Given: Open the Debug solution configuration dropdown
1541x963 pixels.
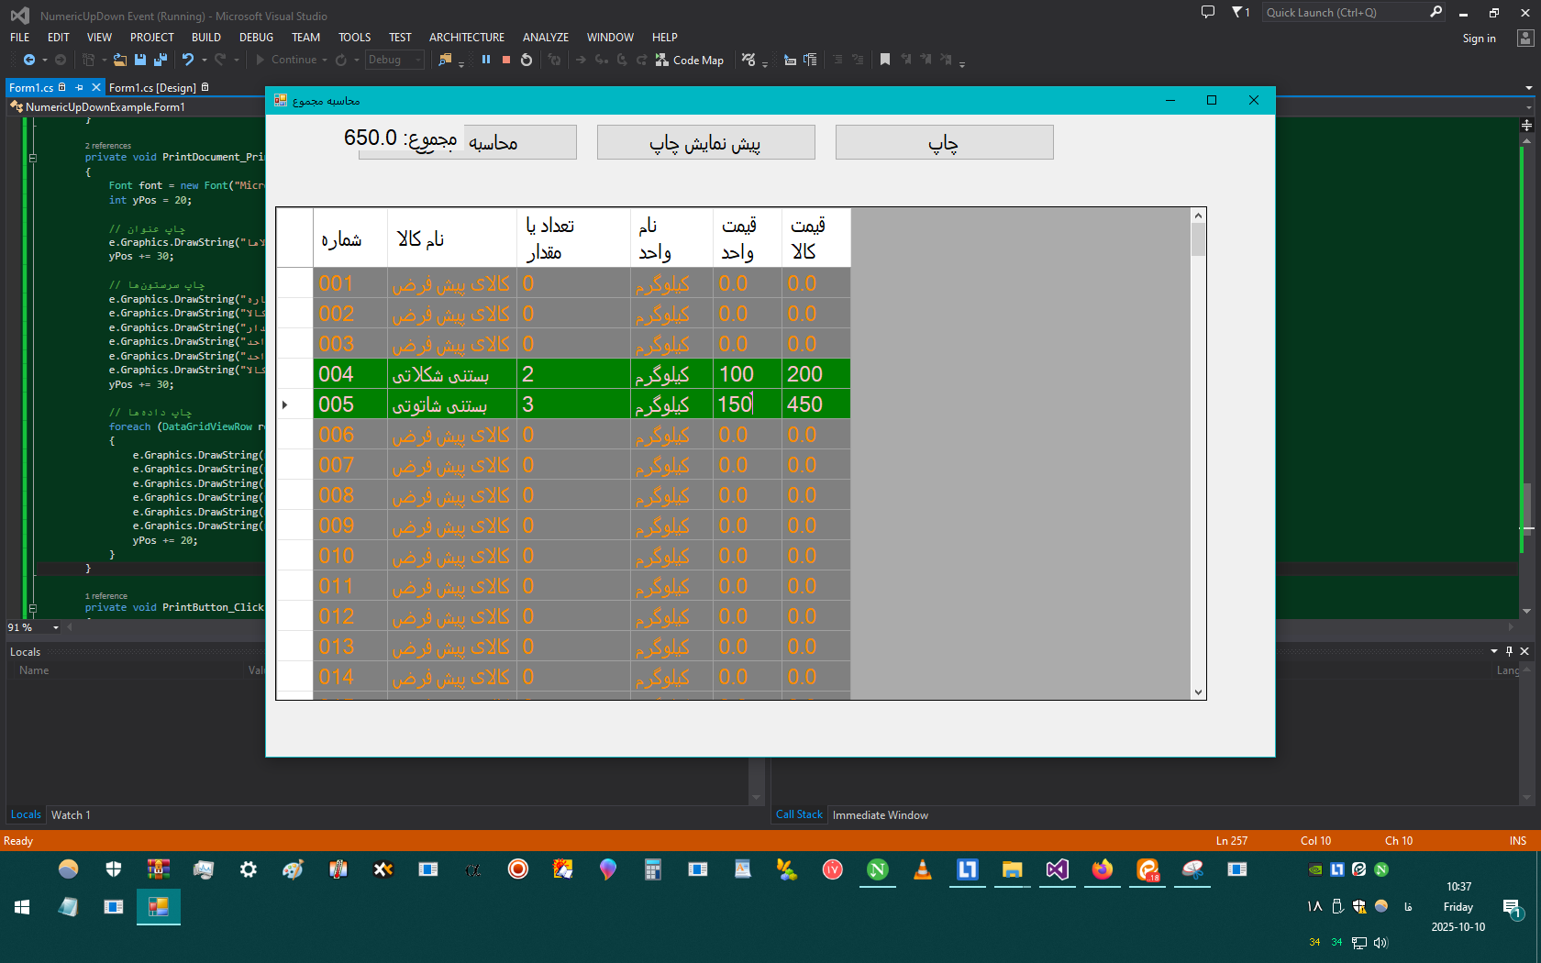Looking at the screenshot, I should [x=395, y=60].
